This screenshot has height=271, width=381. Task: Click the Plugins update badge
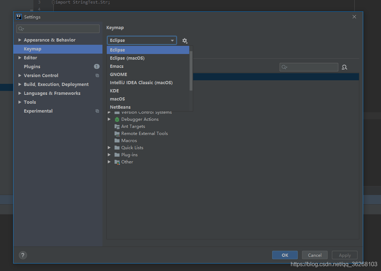(96, 66)
